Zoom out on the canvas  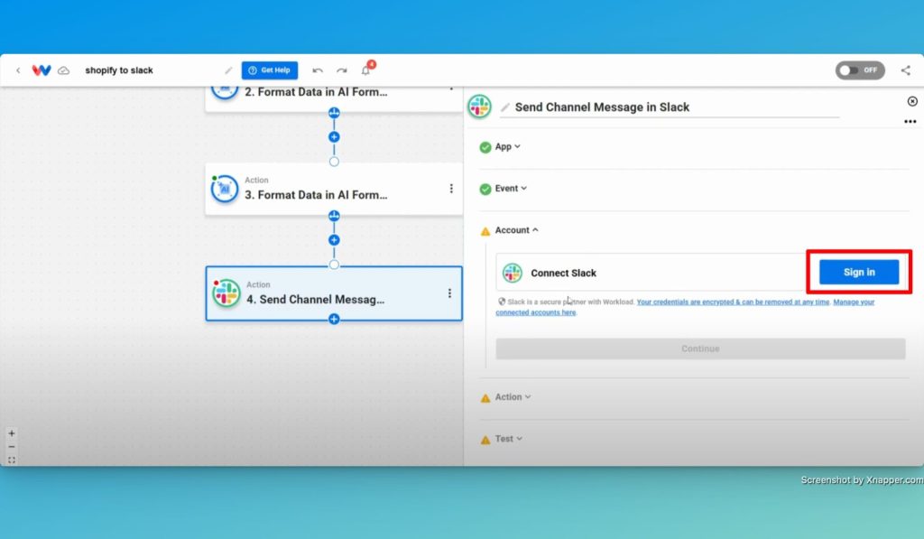tap(11, 447)
